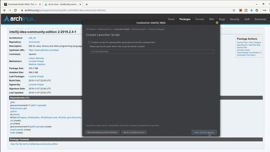Open the ant make dependency link

tap(12, 120)
